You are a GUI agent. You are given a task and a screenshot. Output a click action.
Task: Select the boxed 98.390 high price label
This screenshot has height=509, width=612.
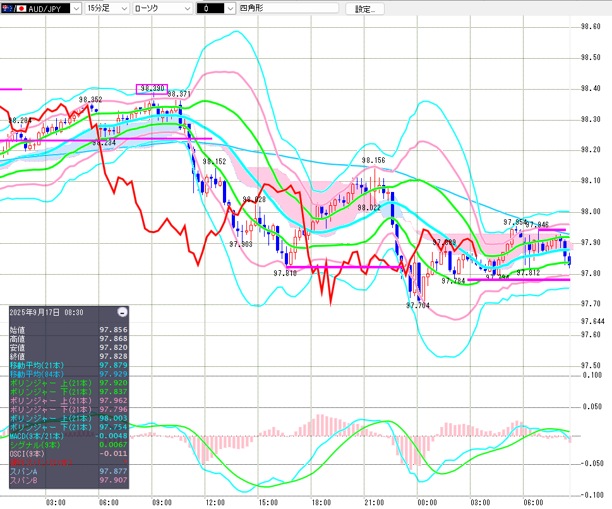point(152,89)
